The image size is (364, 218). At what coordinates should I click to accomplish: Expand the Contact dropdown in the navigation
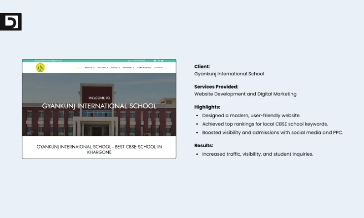tap(158, 68)
